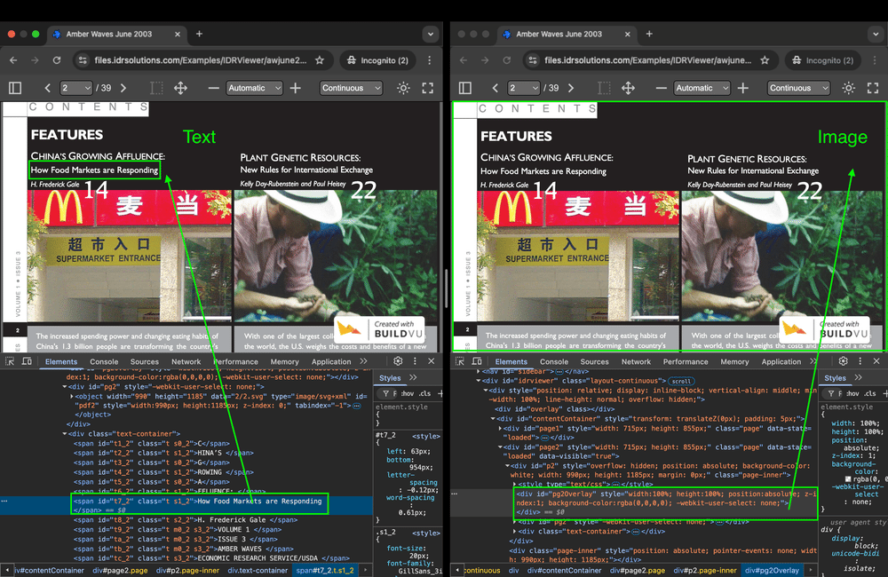Toggle :hov element state in the left Styles pane

coord(407,393)
